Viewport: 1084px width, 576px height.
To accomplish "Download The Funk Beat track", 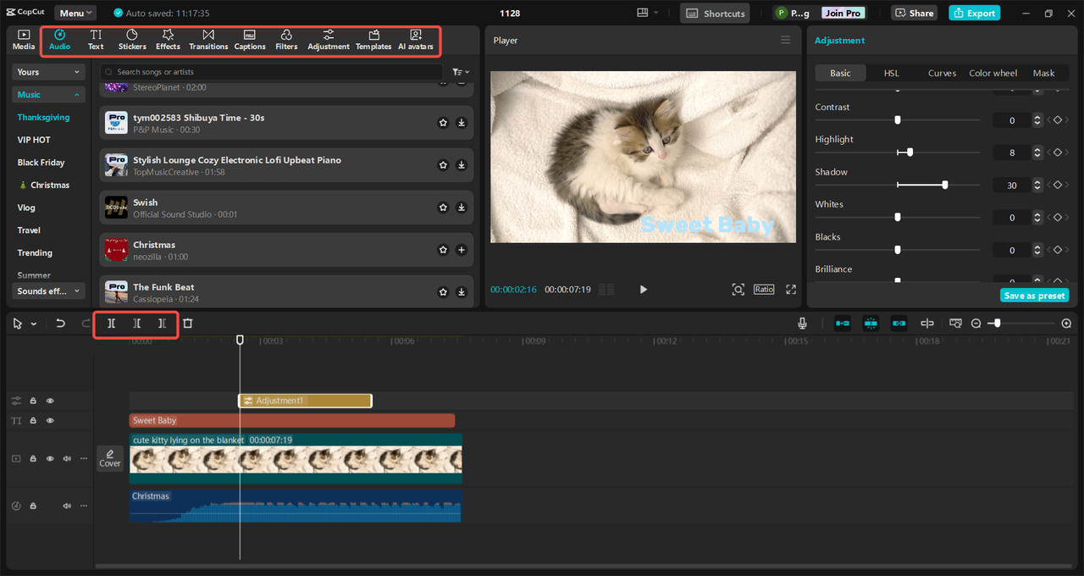I will pyautogui.click(x=462, y=292).
